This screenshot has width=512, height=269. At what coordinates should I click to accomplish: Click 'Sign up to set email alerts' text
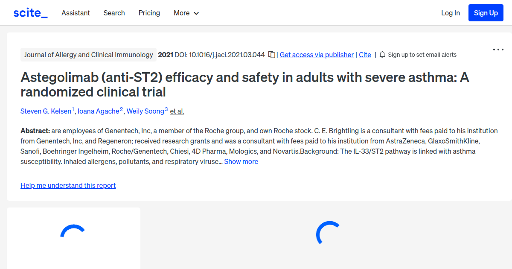422,55
